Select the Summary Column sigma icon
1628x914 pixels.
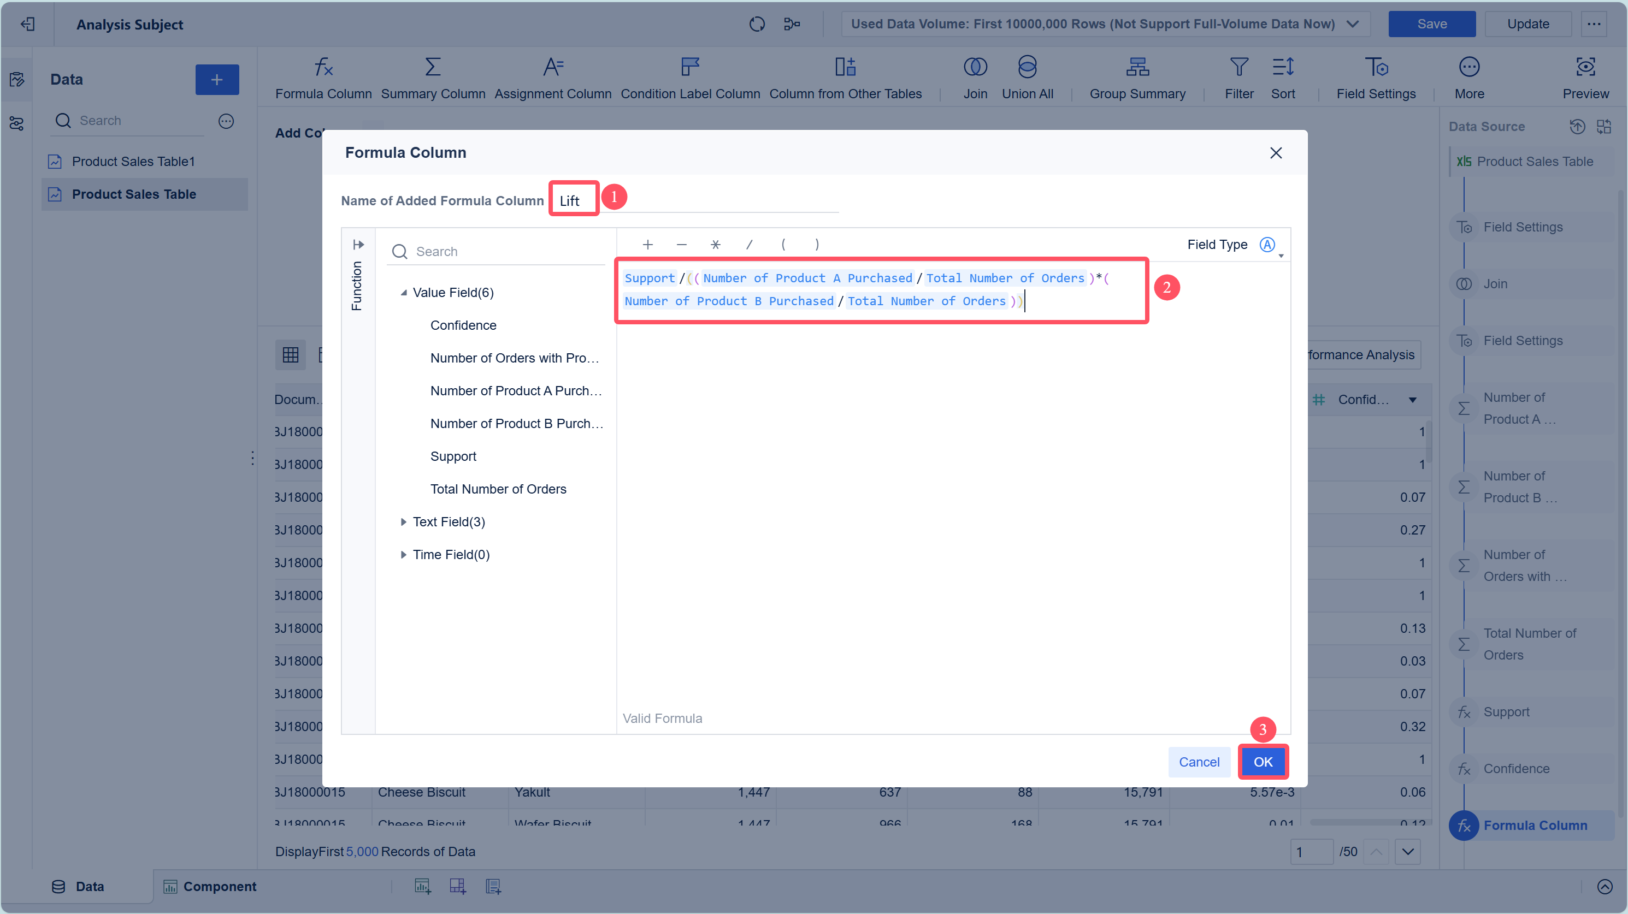point(433,67)
